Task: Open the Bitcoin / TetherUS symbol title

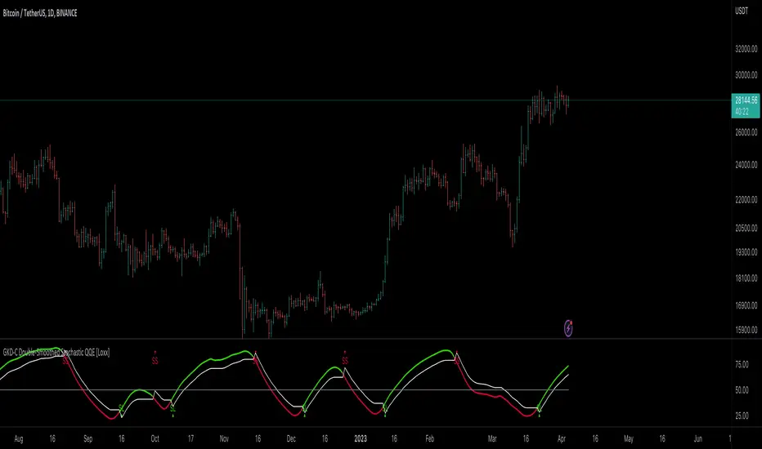Action: [40, 13]
